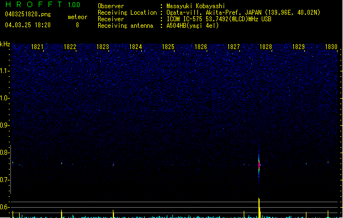Click the kHz axis unit label

click(5, 45)
